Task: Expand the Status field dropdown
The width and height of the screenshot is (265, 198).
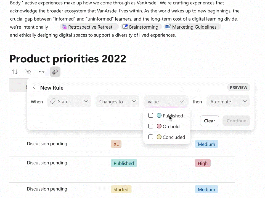Action: pyautogui.click(x=69, y=101)
